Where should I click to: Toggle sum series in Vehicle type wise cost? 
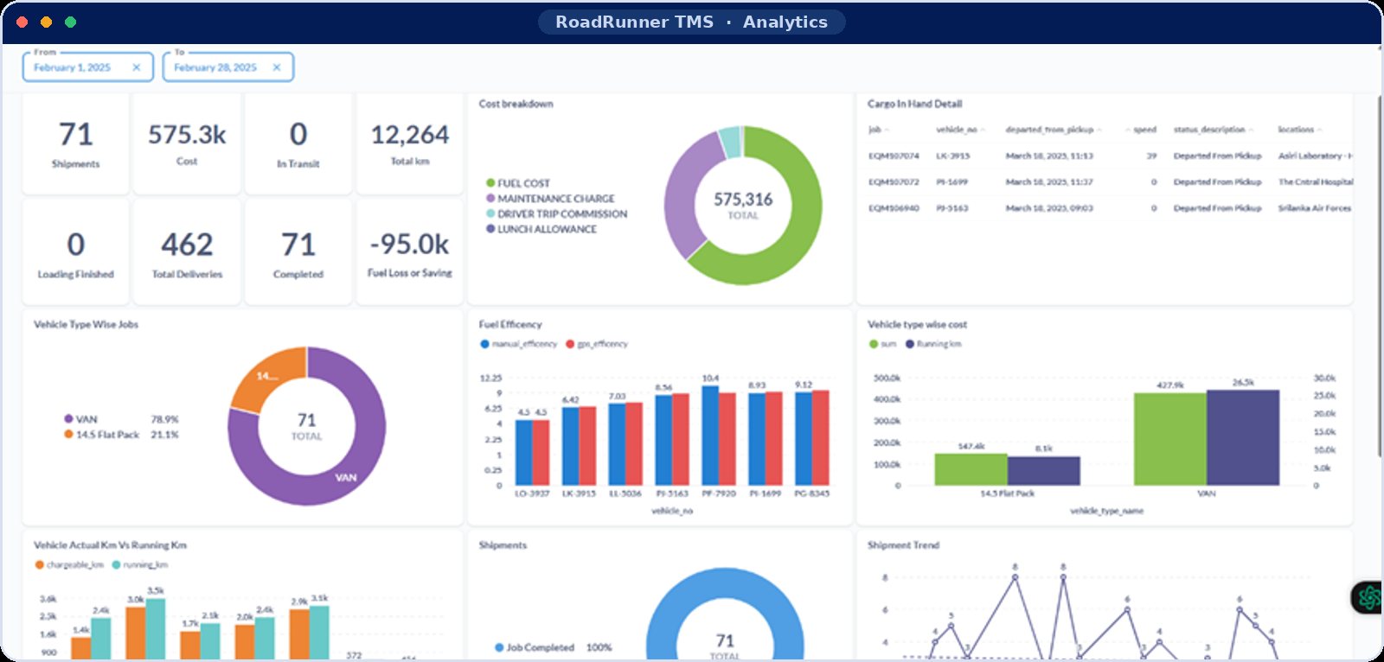pyautogui.click(x=883, y=344)
